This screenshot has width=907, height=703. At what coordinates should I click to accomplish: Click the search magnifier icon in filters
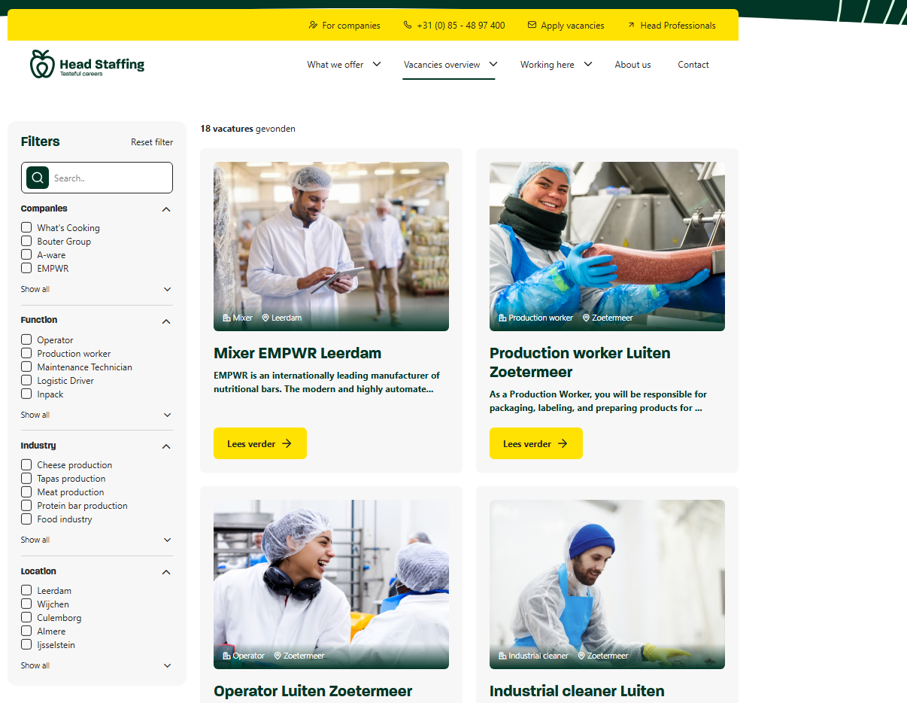38,178
